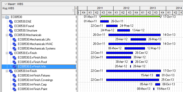183x92 pixels.
Task: Click the 2012 year timescale header
Action: click(x=127, y=8)
